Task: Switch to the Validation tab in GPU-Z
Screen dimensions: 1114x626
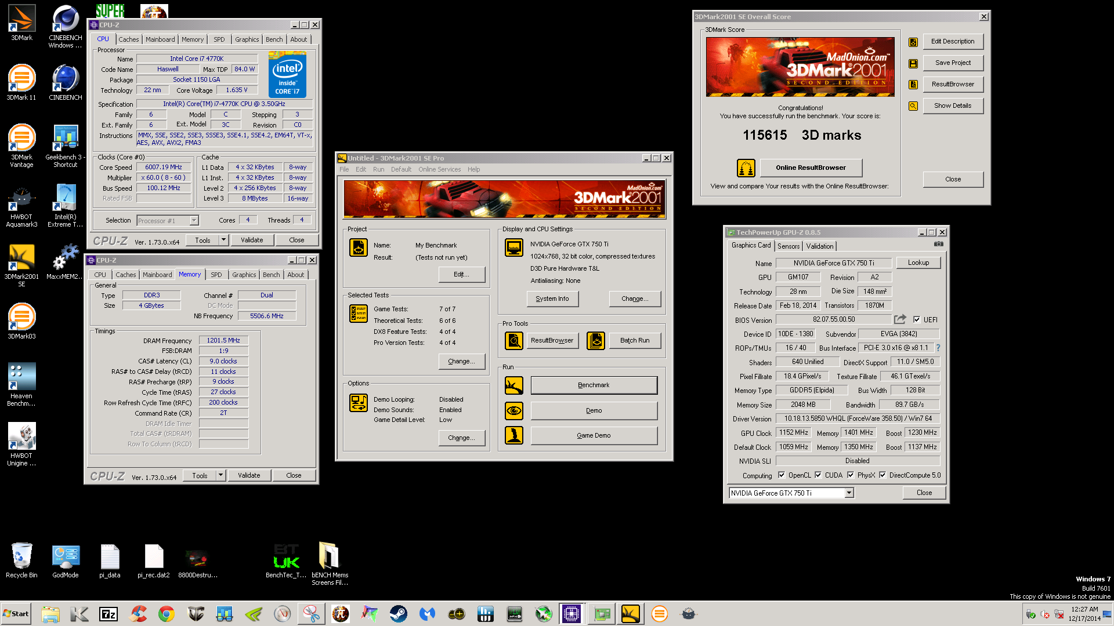Action: pos(820,246)
